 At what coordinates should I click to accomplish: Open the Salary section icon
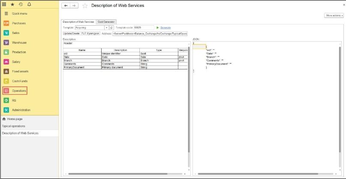point(6,62)
